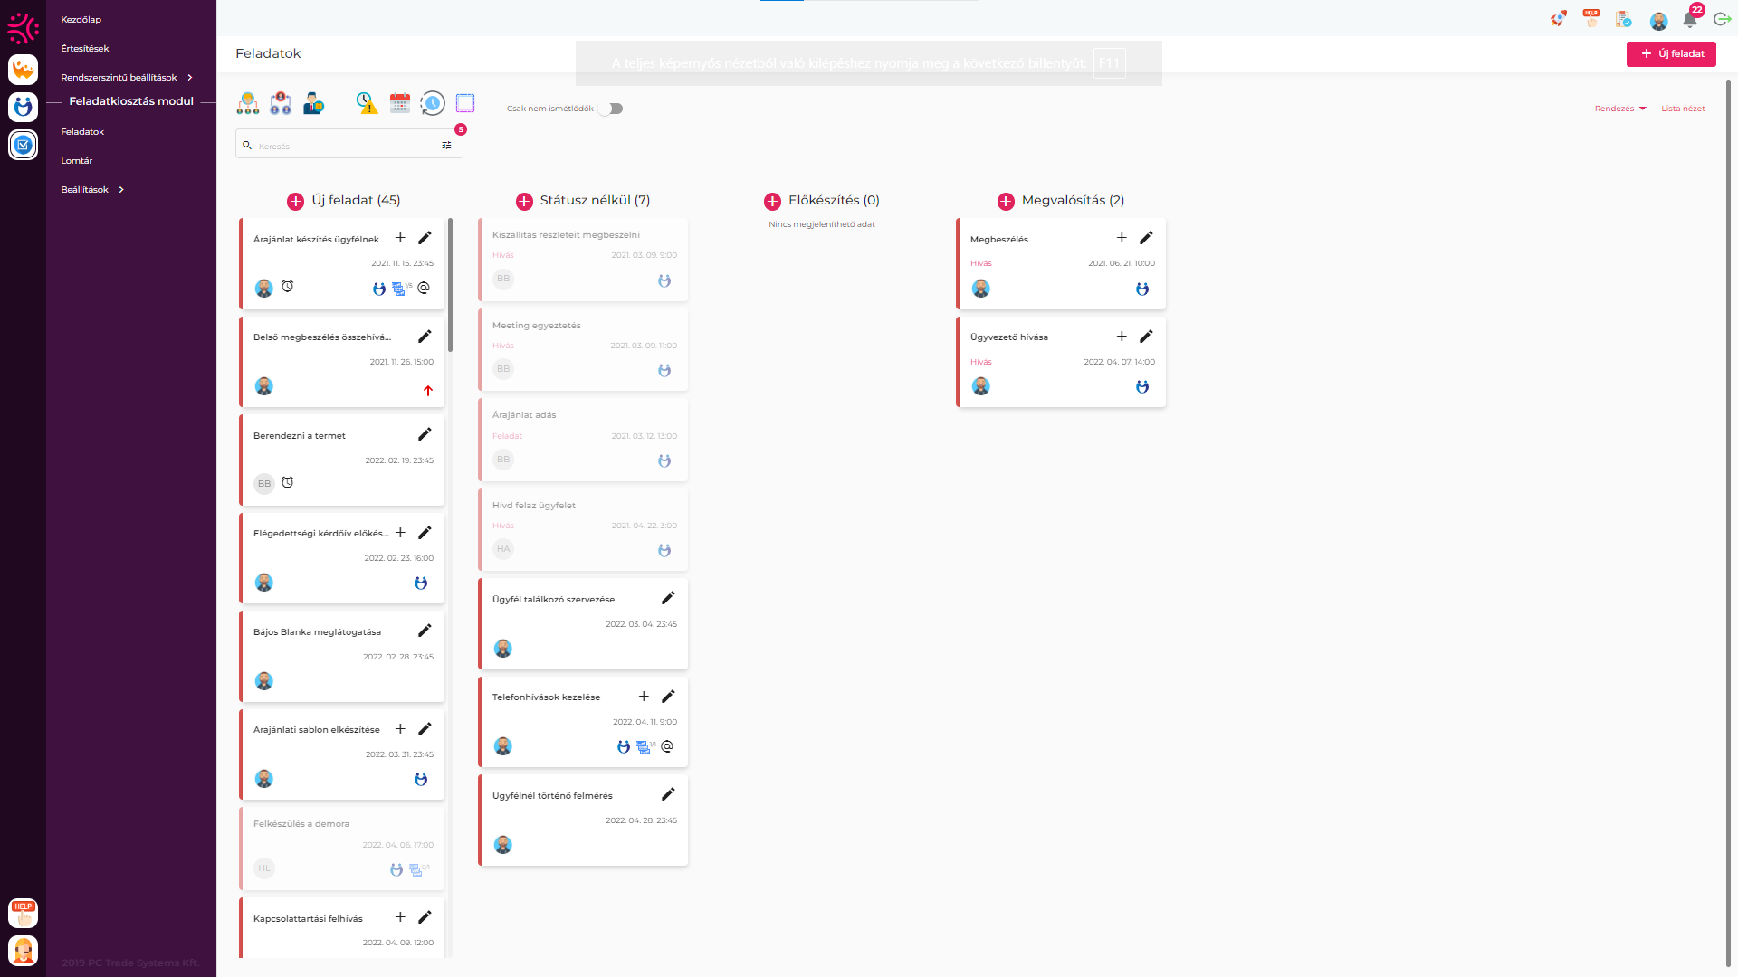Go to Kezdőlap menu item
The width and height of the screenshot is (1738, 977).
tap(81, 20)
